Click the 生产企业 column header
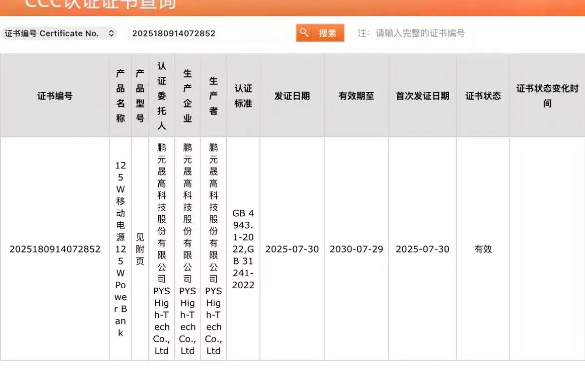Viewport: 585px width, 374px height. point(188,96)
